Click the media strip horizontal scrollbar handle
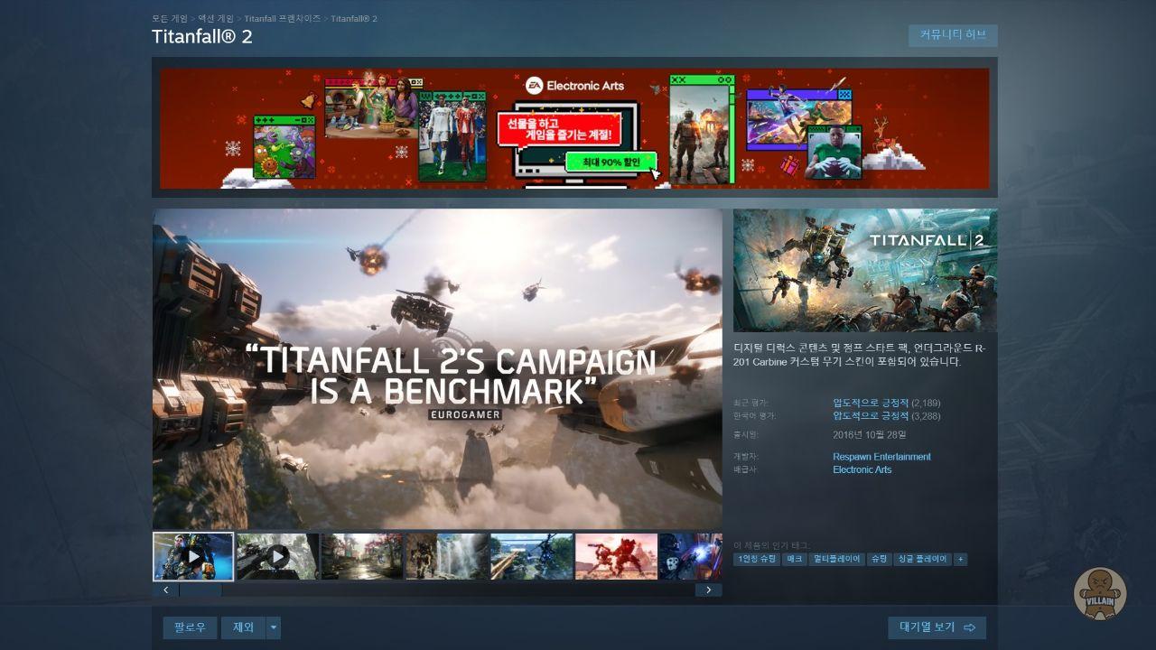Viewport: 1156px width, 650px height. 200,590
